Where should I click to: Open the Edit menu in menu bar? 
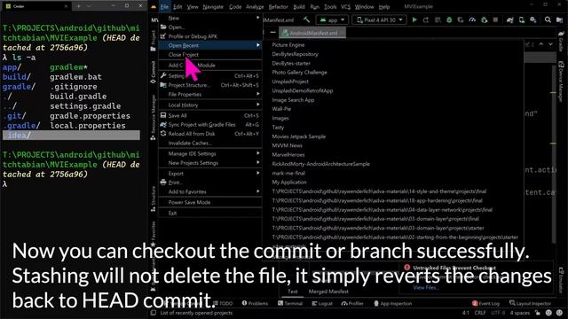coord(177,6)
